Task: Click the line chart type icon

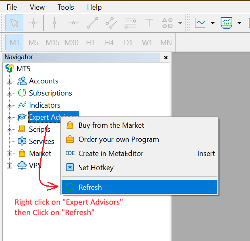Action: [x=200, y=23]
